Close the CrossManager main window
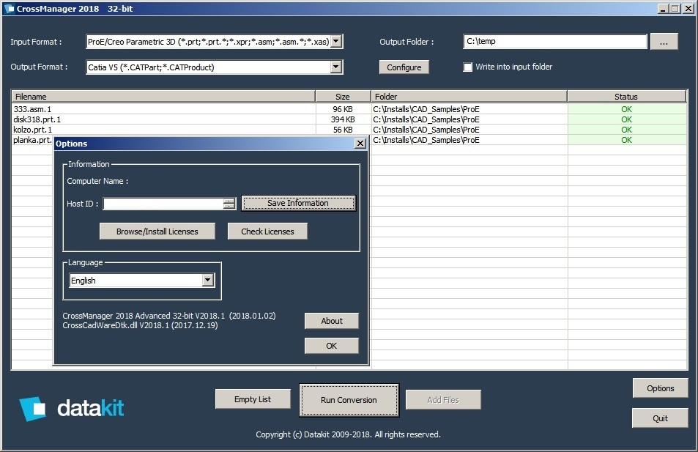This screenshot has width=698, height=452. pyautogui.click(x=687, y=9)
